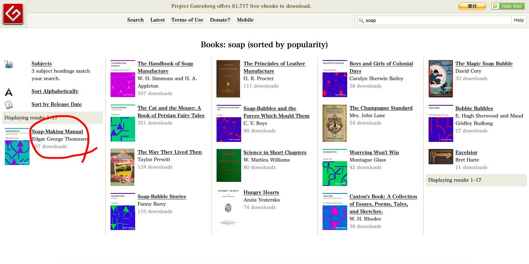529x264 pixels.
Task: Click author text Montague Glass
Action: click(x=368, y=160)
